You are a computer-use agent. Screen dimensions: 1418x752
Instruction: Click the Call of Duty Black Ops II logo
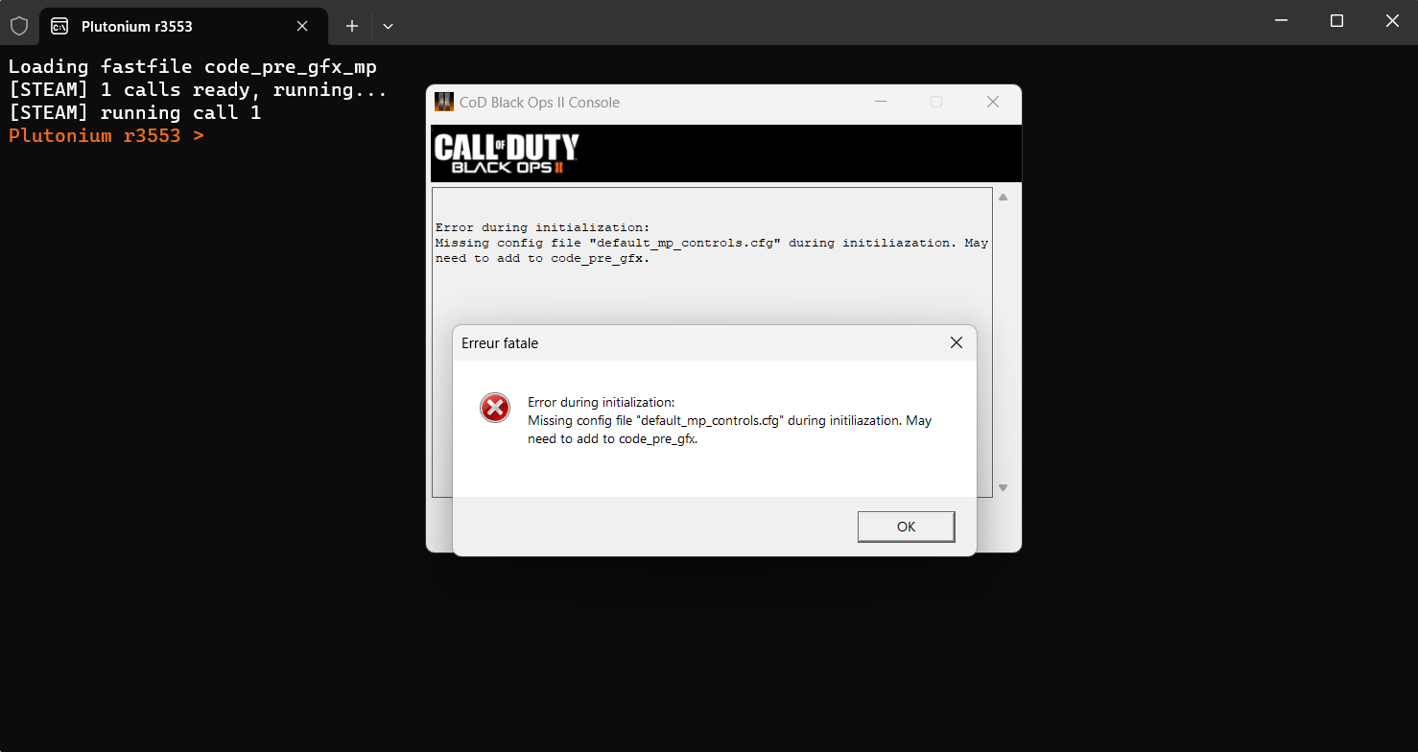(x=506, y=153)
